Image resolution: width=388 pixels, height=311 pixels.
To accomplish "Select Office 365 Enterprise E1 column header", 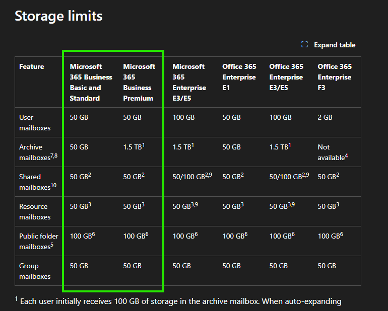I will [x=239, y=77].
